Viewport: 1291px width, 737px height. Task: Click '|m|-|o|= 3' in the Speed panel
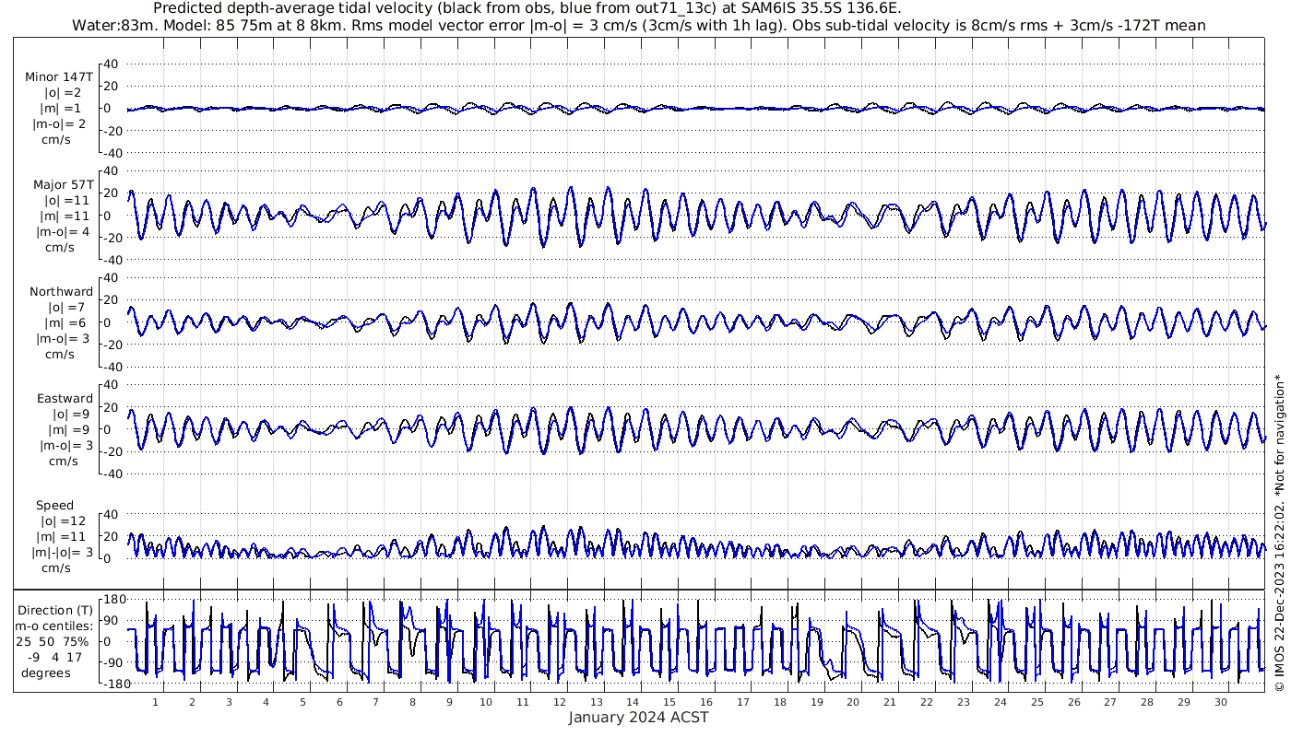[61, 552]
